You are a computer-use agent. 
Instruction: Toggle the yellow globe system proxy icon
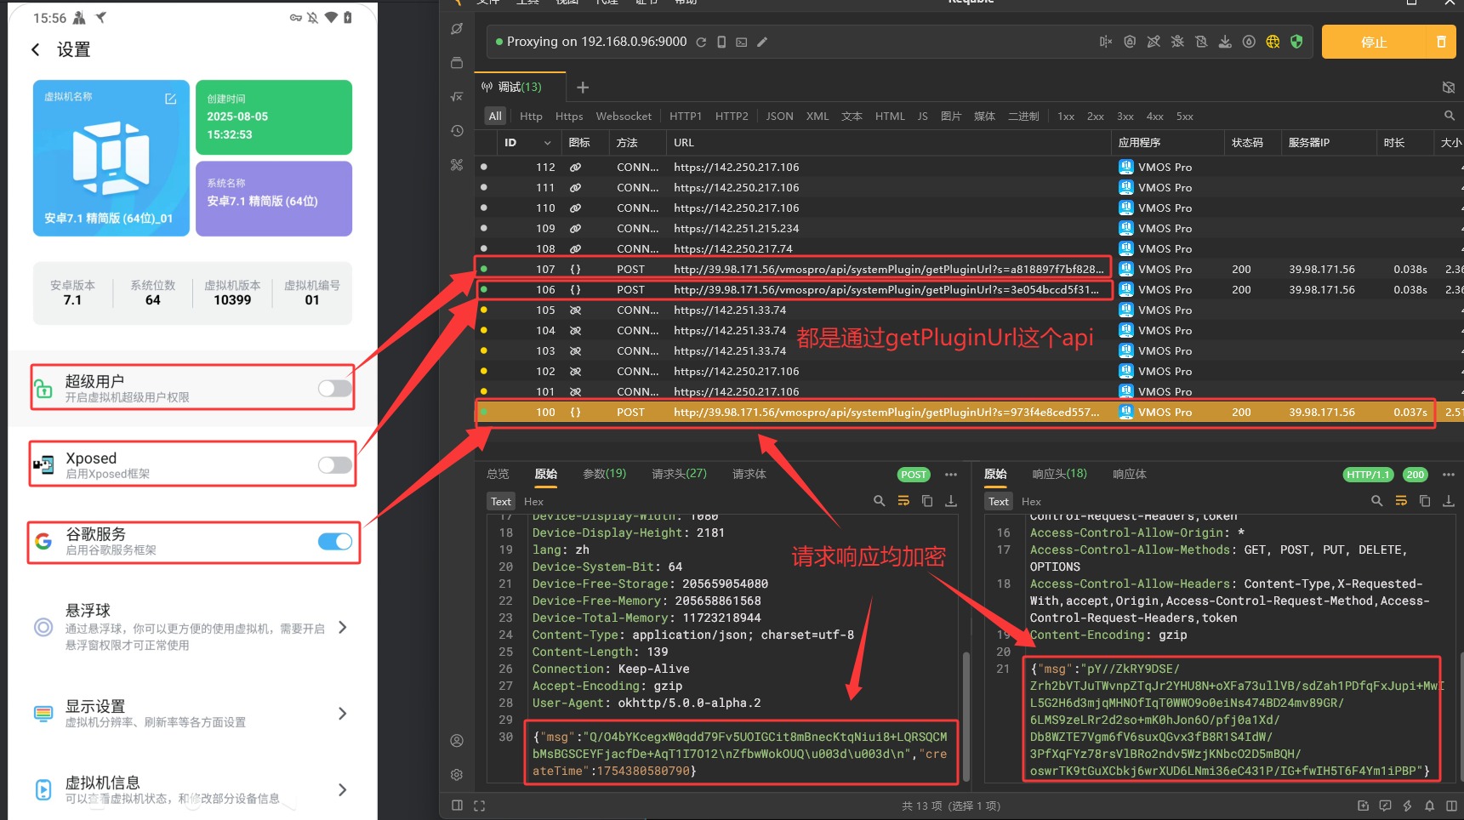click(1273, 42)
